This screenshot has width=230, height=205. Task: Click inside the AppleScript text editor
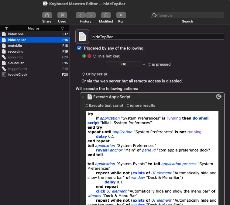pyautogui.click(x=152, y=158)
